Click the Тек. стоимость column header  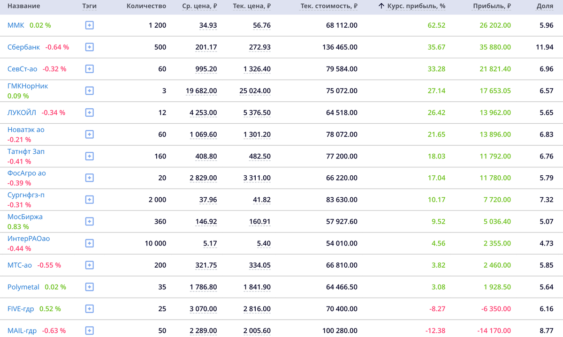tap(329, 7)
